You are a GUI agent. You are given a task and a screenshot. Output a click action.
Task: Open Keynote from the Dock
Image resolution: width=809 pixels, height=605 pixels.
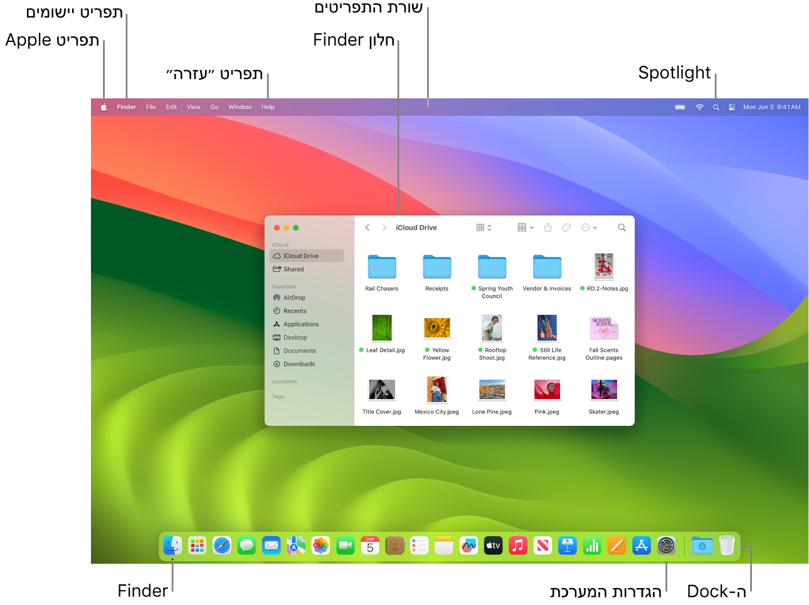[x=568, y=546]
